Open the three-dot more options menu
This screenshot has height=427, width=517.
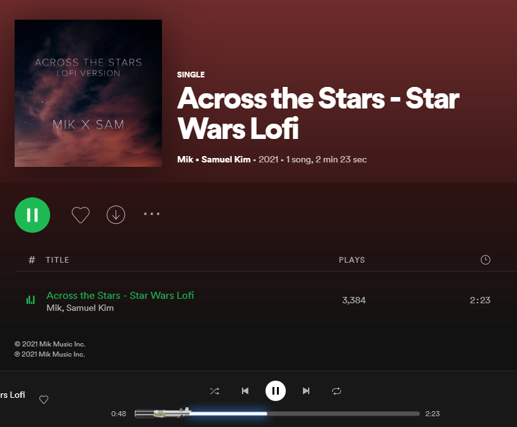pyautogui.click(x=152, y=214)
